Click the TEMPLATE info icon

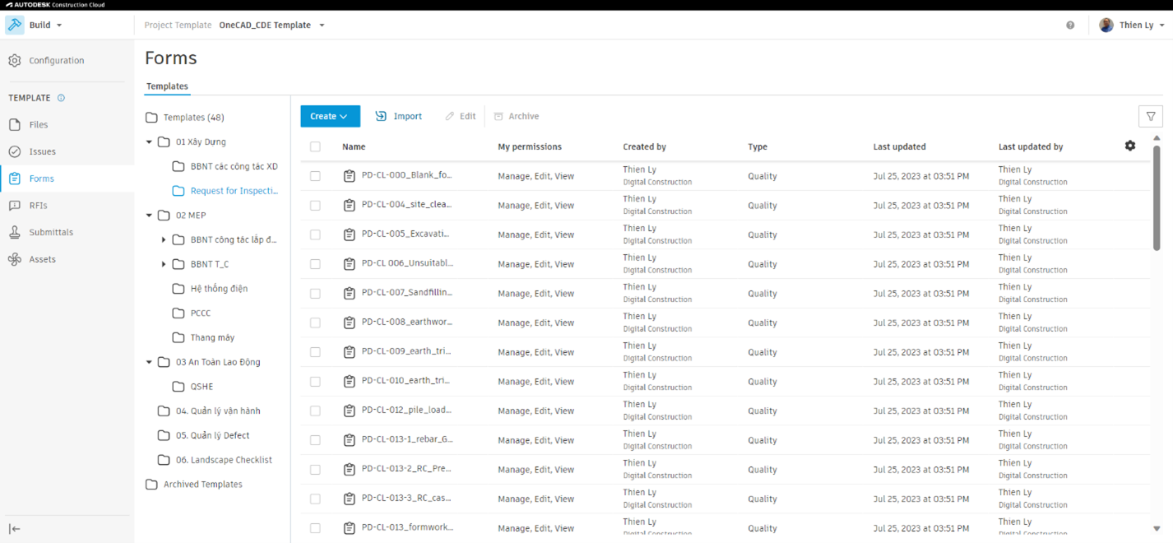[61, 98]
